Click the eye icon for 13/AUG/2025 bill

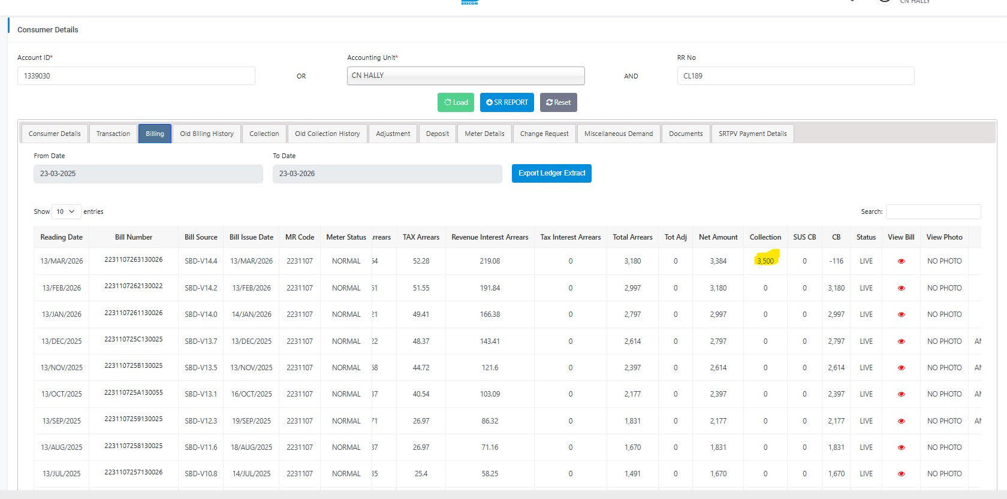pyautogui.click(x=901, y=447)
